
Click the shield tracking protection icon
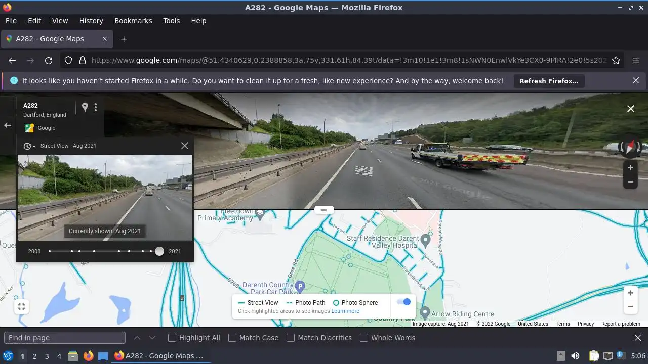coord(68,60)
